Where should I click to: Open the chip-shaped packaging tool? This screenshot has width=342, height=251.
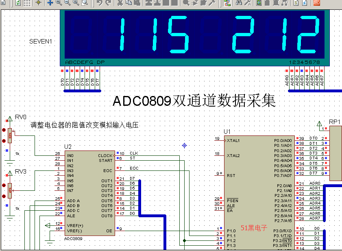[x=203, y=3]
